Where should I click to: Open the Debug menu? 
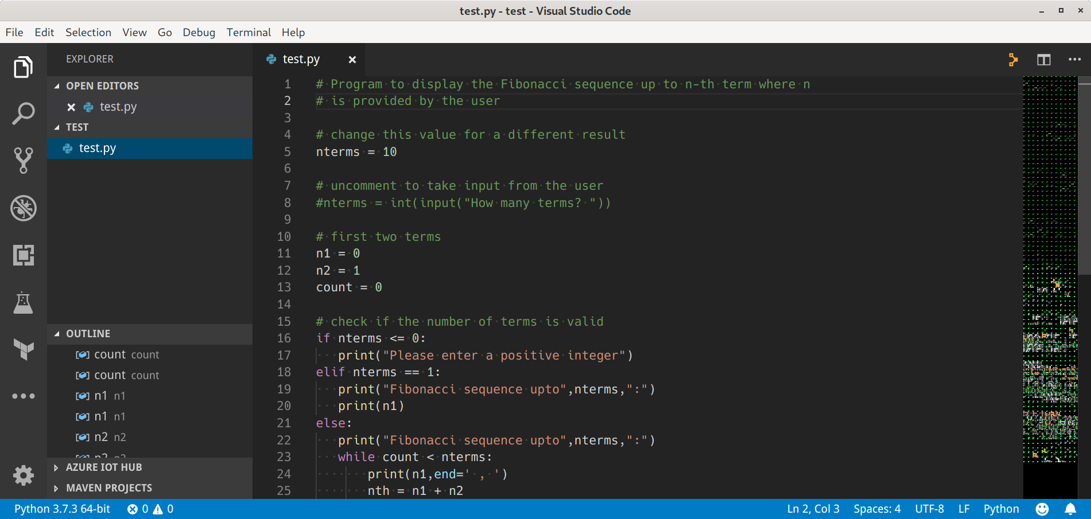coord(199,32)
